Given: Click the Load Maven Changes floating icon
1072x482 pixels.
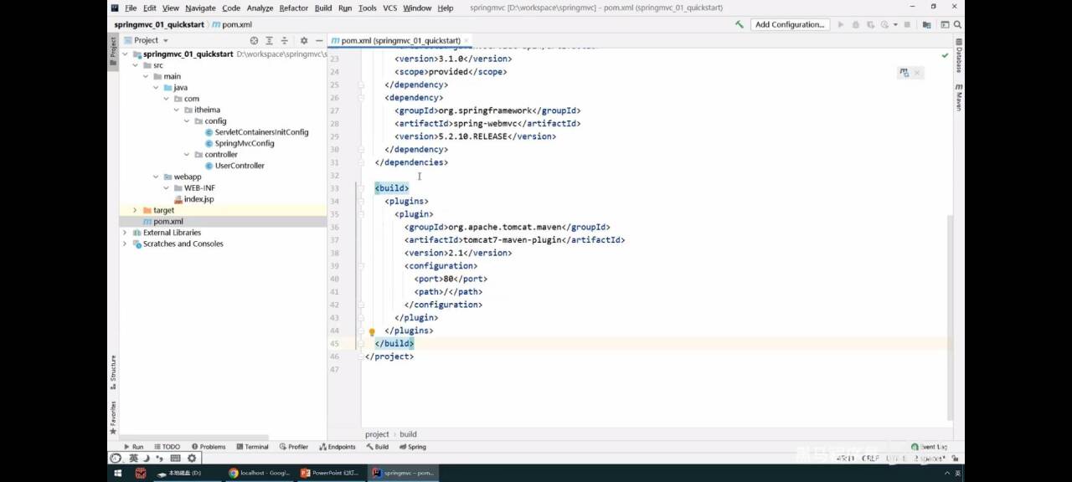Looking at the screenshot, I should pos(904,73).
